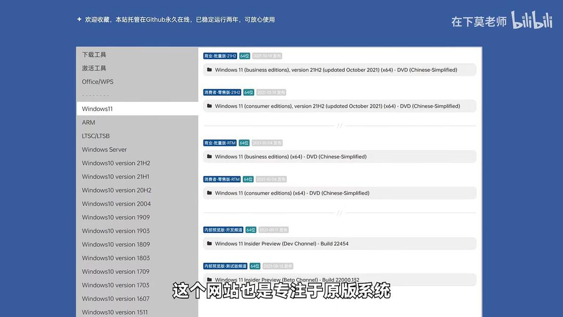Screen dimensions: 563x317
Task: Select Windows10 version 1703
Action: [x=137, y=285]
